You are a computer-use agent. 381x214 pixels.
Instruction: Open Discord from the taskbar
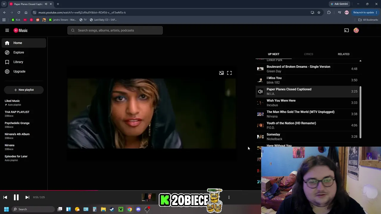point(138,209)
